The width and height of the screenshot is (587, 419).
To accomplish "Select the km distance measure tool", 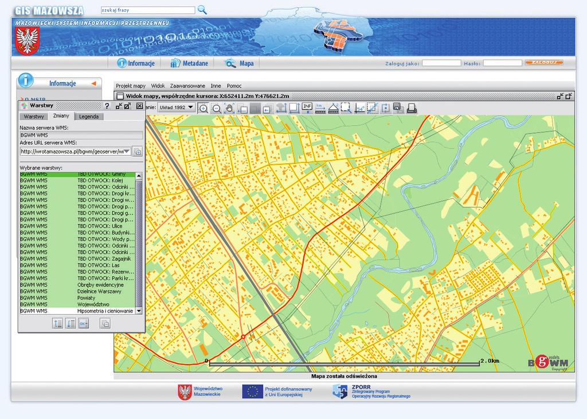I will coord(320,108).
